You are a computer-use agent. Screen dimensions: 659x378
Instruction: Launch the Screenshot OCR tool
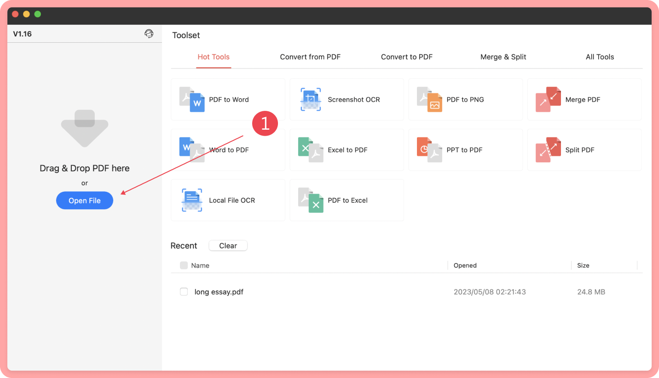tap(347, 99)
